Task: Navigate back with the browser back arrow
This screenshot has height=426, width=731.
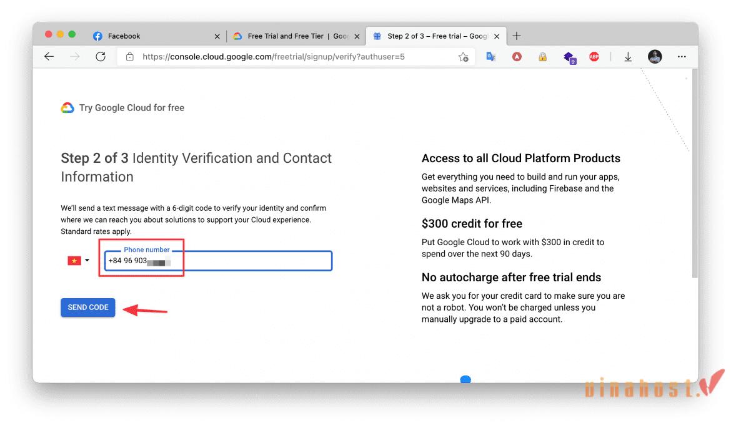Action: (49, 56)
